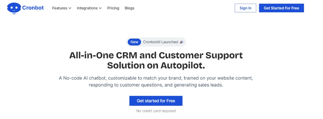The width and height of the screenshot is (323, 119).
Task: Go to the Pricing page
Action: click(113, 8)
